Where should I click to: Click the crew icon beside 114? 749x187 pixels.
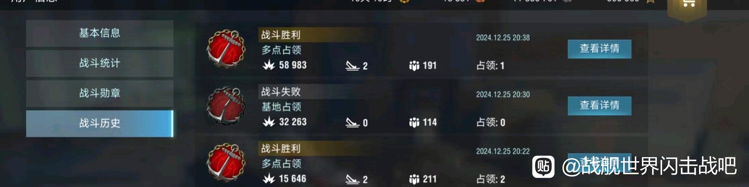pos(414,123)
